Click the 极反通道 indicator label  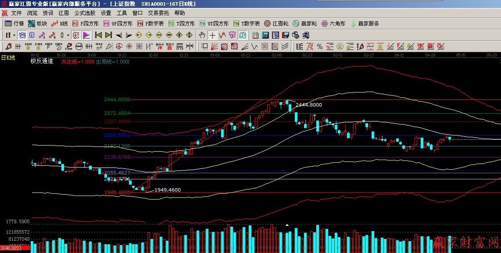click(42, 61)
